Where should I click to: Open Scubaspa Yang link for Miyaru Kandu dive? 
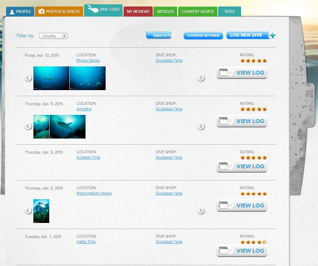(x=169, y=60)
